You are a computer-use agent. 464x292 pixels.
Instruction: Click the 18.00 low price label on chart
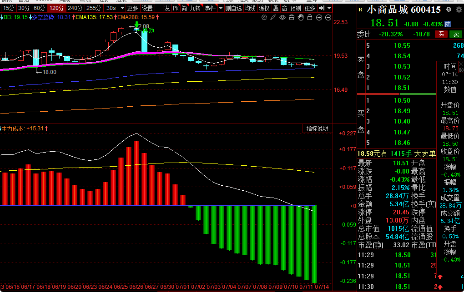coord(49,72)
